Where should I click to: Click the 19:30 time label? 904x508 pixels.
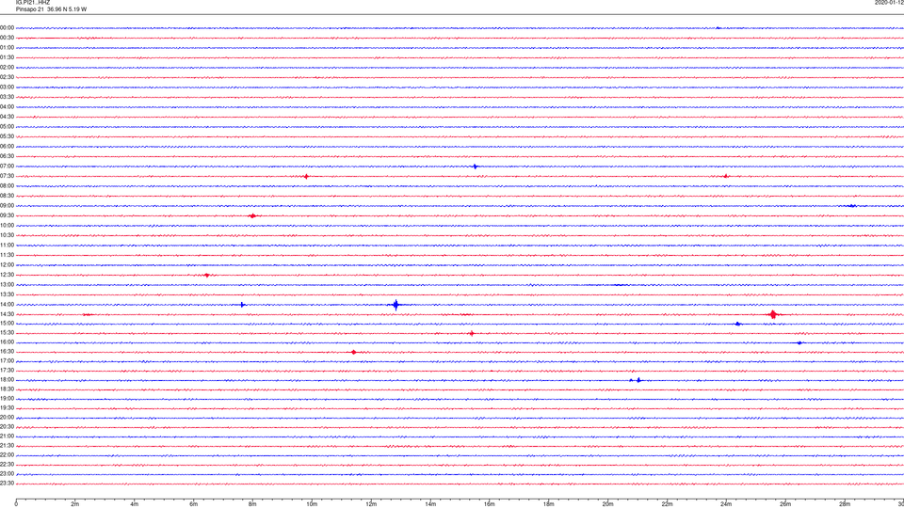coord(8,407)
